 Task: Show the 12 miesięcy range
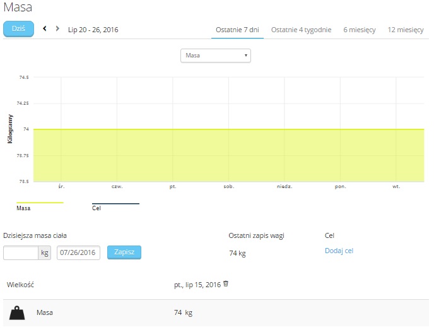tap(406, 30)
